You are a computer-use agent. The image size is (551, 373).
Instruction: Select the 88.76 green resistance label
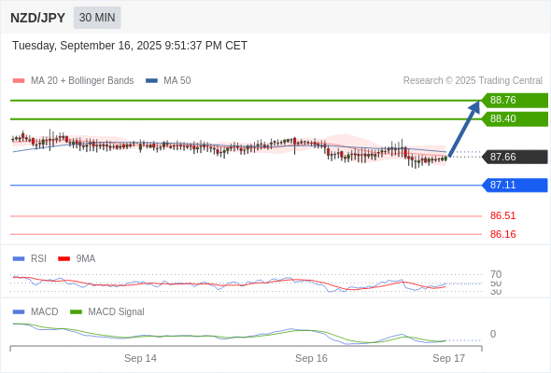pos(515,100)
